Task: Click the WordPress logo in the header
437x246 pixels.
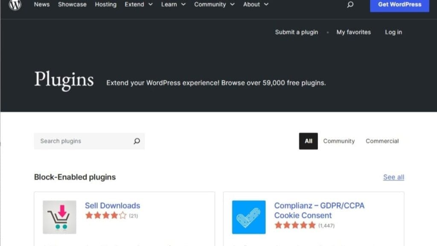Action: click(x=15, y=5)
